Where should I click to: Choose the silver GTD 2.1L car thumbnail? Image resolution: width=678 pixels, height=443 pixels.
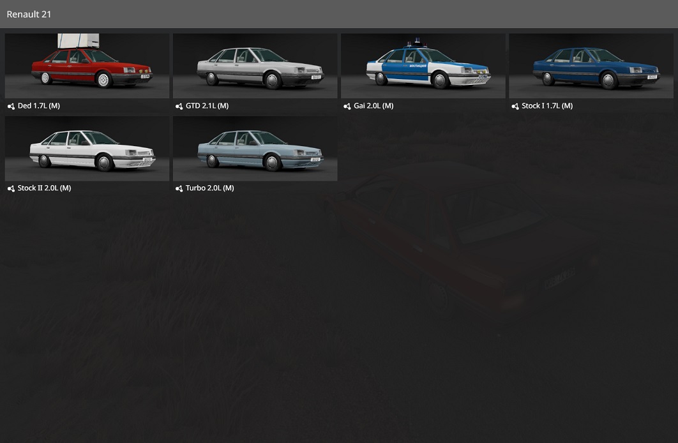[255, 66]
